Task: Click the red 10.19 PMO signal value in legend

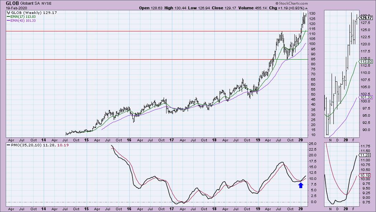Action: (63, 145)
